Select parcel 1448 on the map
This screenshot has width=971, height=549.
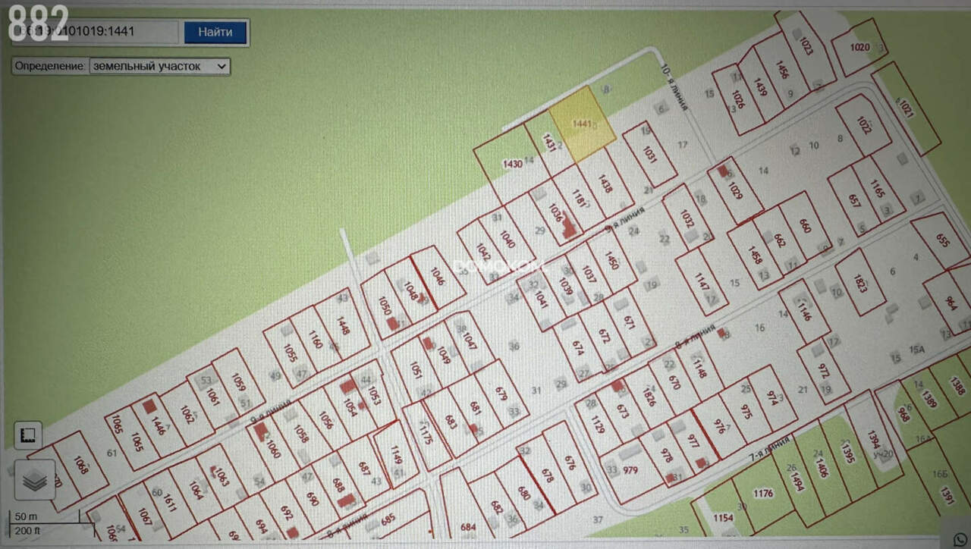[x=341, y=325]
